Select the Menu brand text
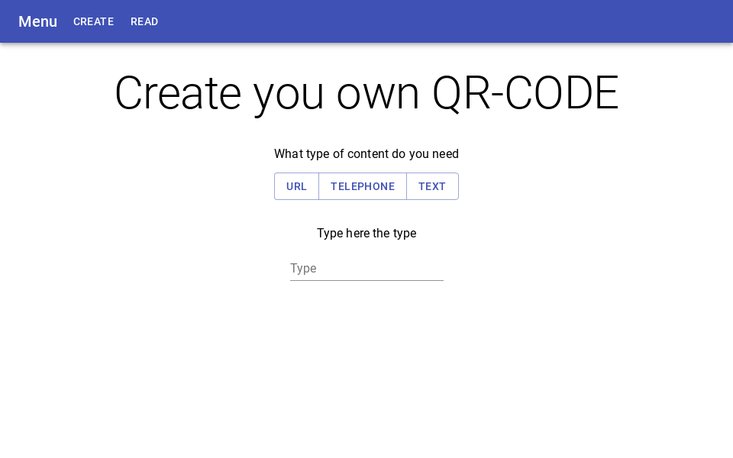 point(37,21)
